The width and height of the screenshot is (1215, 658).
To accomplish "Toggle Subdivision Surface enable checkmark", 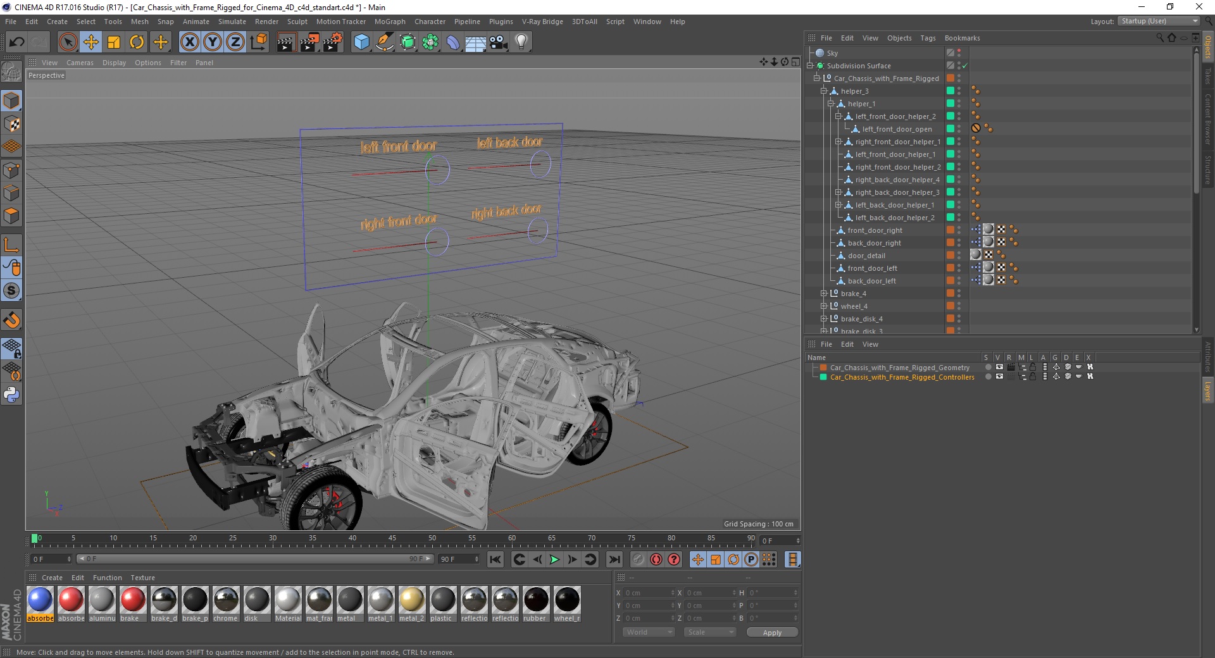I will (x=965, y=66).
